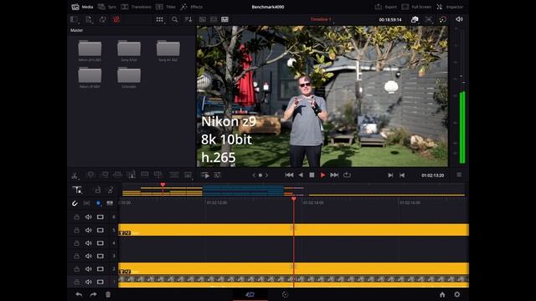Toggle timeline snapping magnet
Image resolution: width=536 pixels, height=301 pixels.
[x=75, y=203]
